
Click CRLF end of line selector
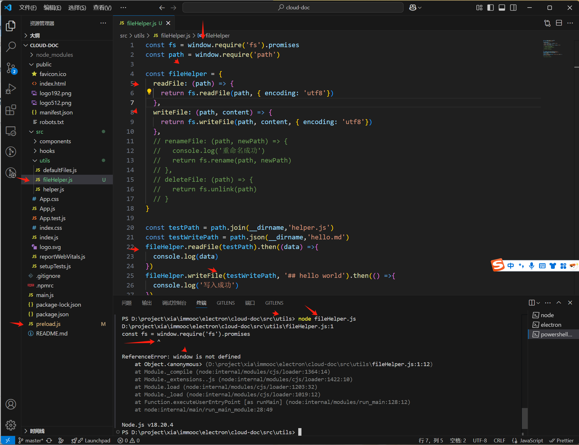point(499,440)
